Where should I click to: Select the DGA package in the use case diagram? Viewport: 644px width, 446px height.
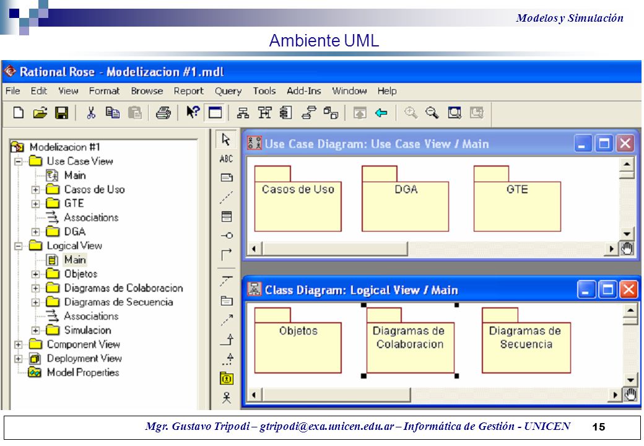click(406, 199)
